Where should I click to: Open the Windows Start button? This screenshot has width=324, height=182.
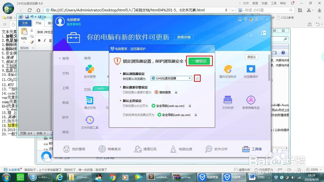pos(6,177)
